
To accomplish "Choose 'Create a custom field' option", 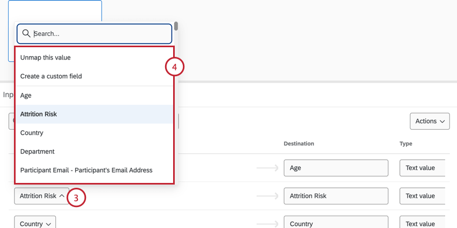I will click(51, 76).
